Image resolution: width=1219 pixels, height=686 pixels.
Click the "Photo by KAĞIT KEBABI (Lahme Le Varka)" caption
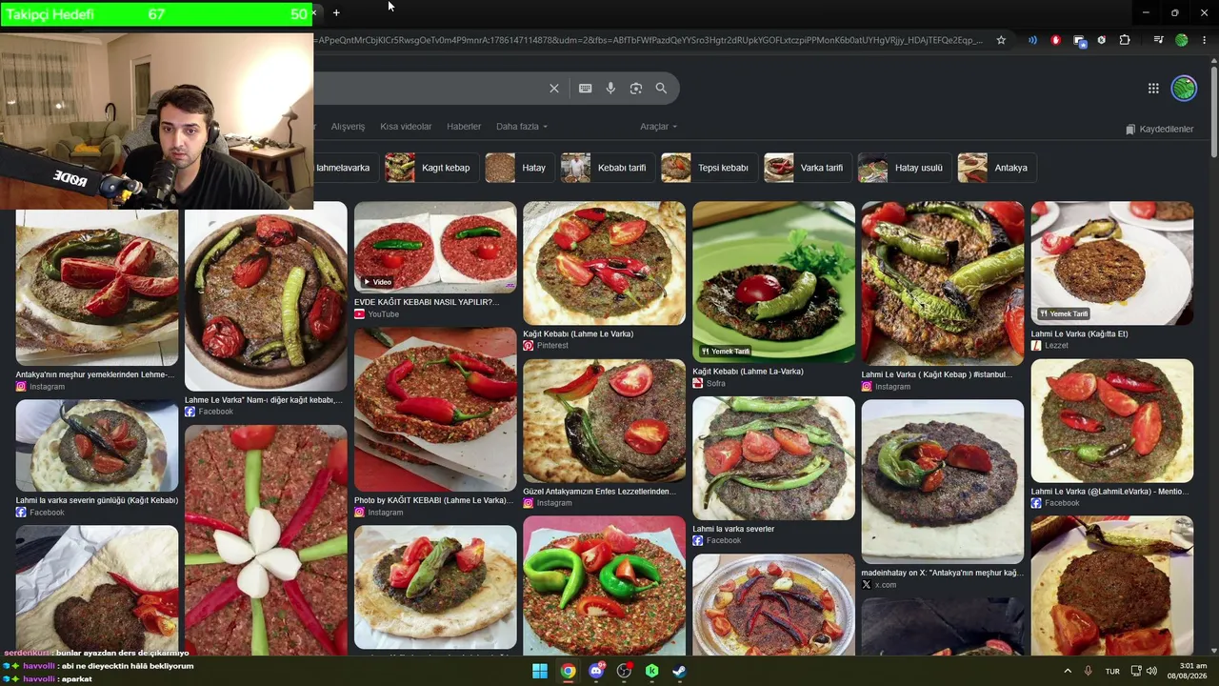click(434, 500)
